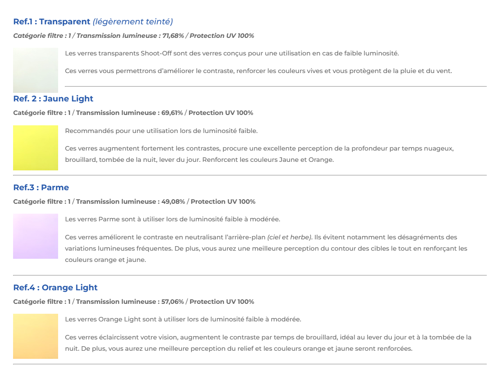
Task: Click the 57,06% transmission lumineuse line
Action: tap(133, 302)
